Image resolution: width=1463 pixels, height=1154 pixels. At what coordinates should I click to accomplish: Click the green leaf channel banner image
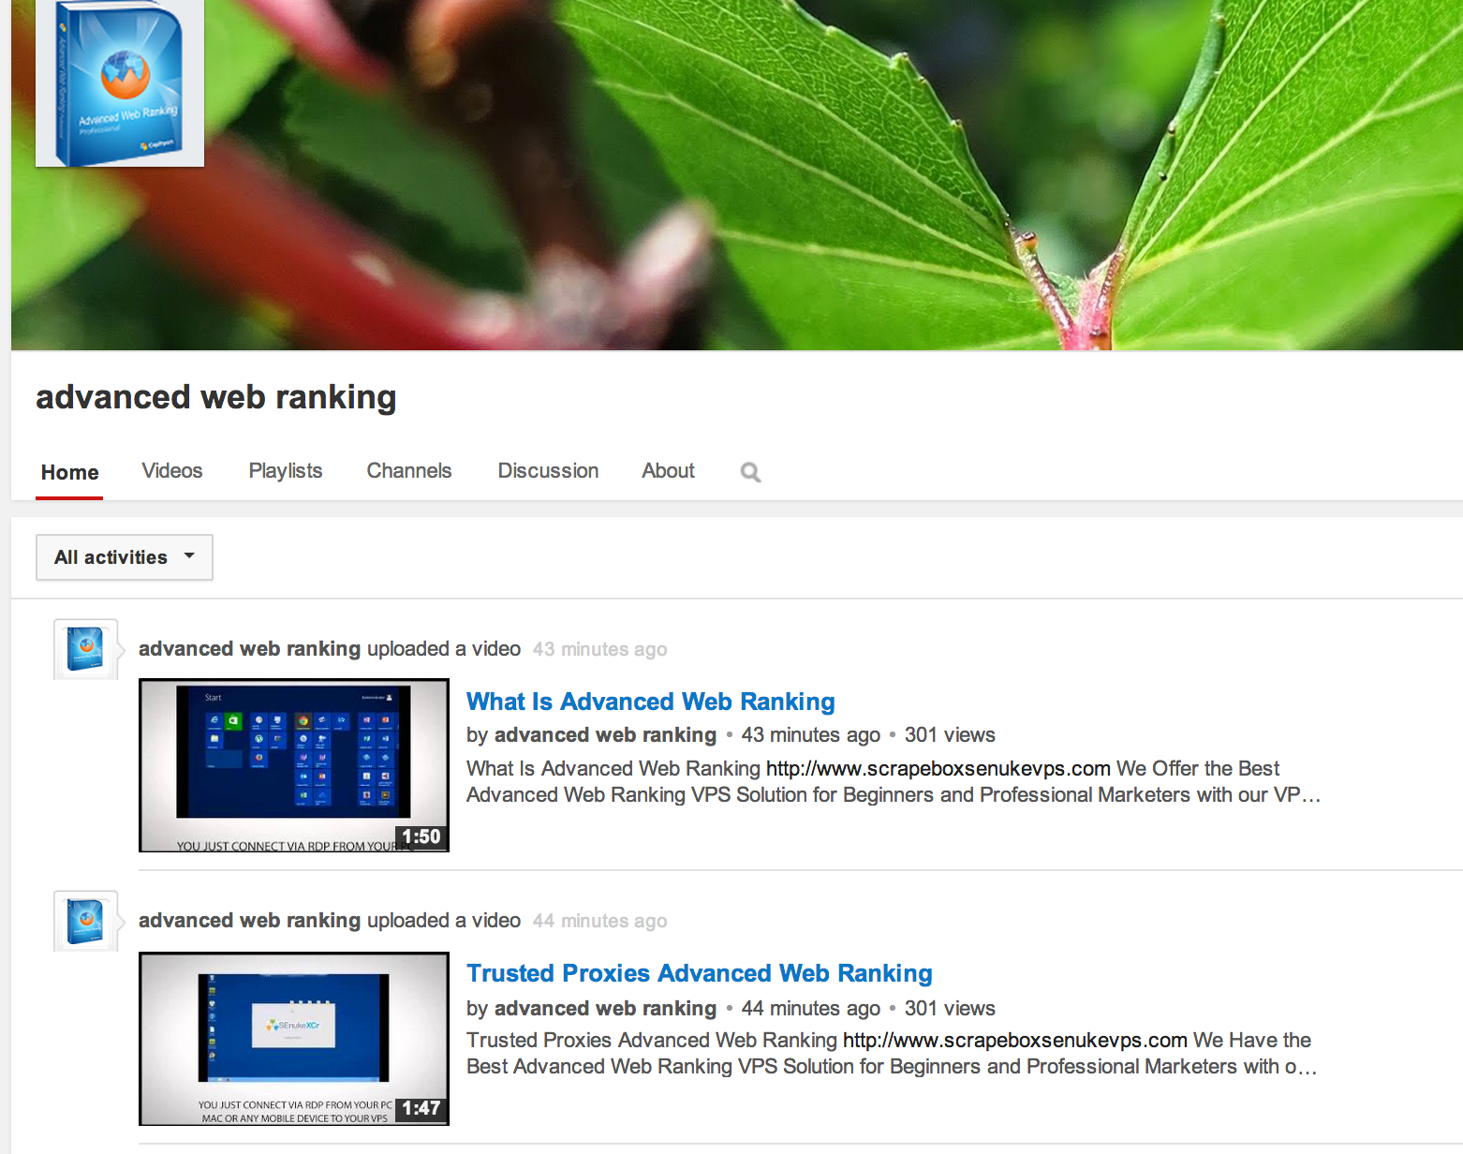tap(737, 175)
